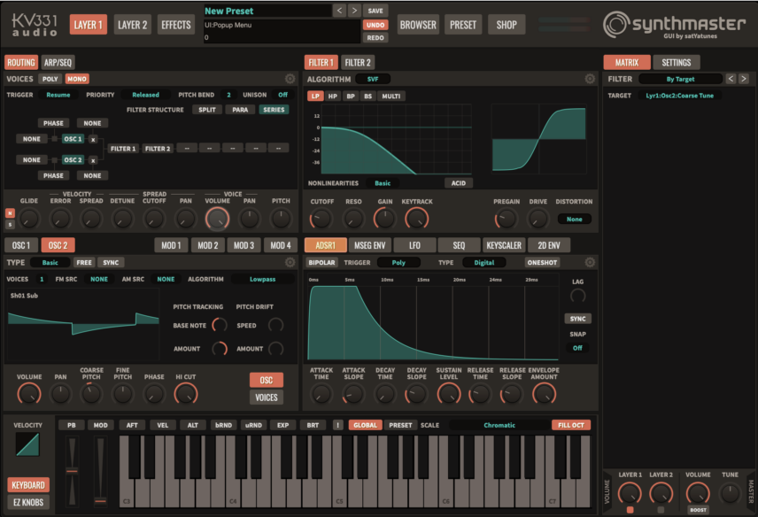Go to previous matrix filter arrow

pos(731,79)
